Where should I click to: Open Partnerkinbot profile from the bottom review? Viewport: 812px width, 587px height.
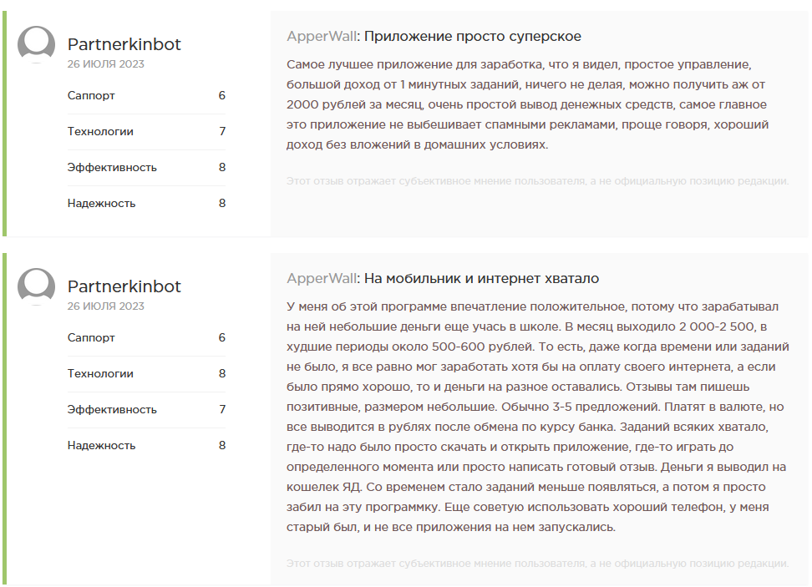[124, 286]
